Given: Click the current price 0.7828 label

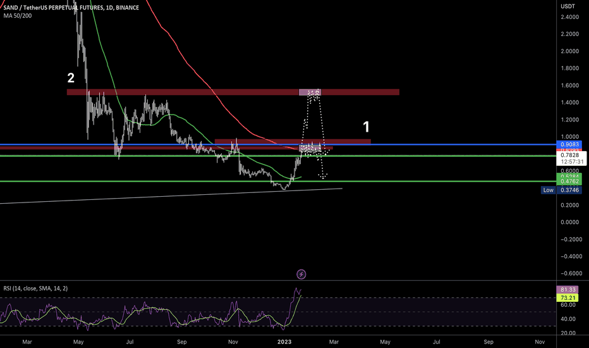Looking at the screenshot, I should (571, 155).
